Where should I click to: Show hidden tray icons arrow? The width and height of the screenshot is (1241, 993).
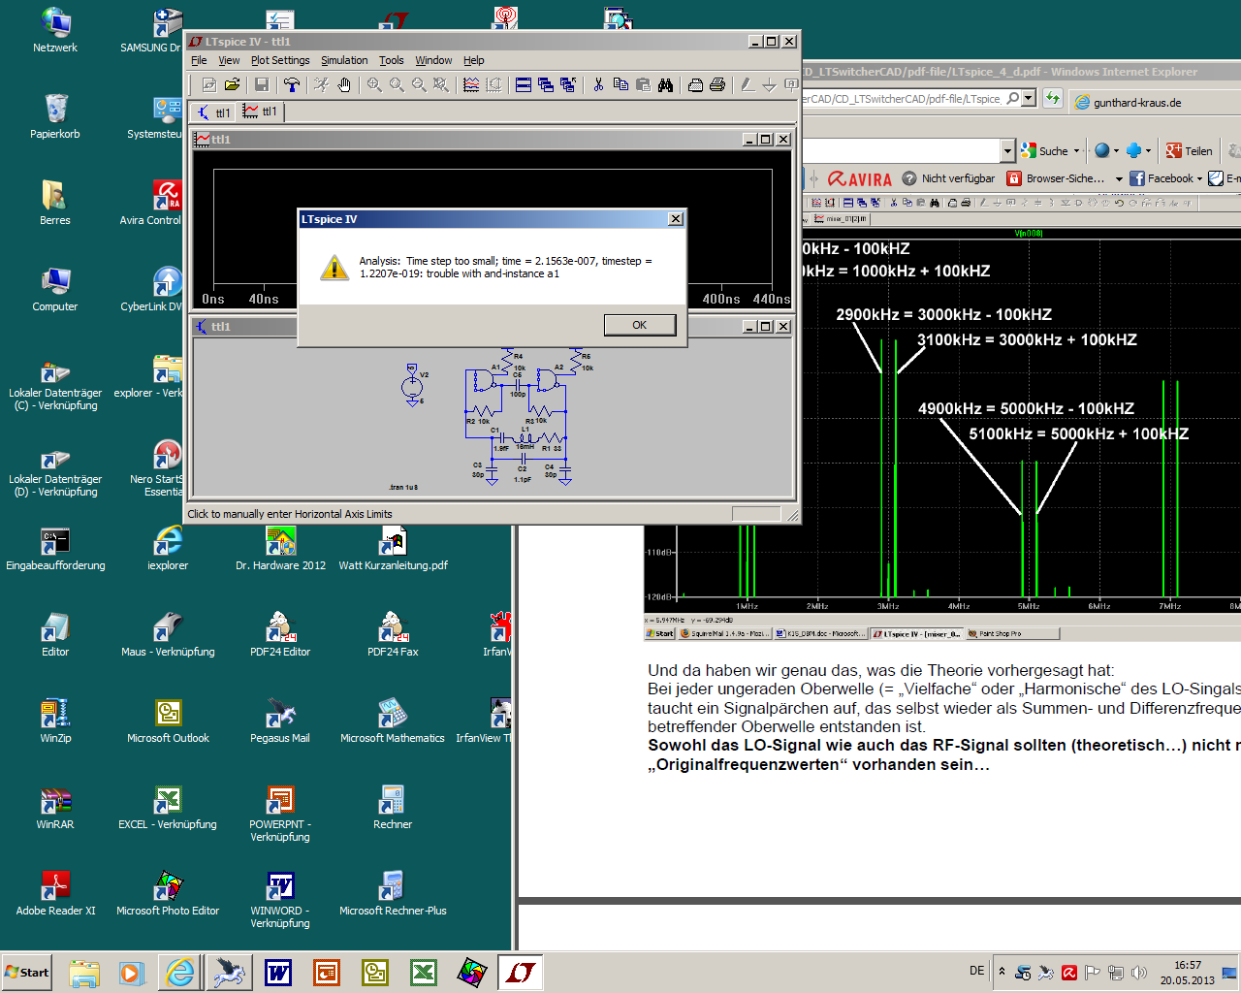[x=1002, y=972]
